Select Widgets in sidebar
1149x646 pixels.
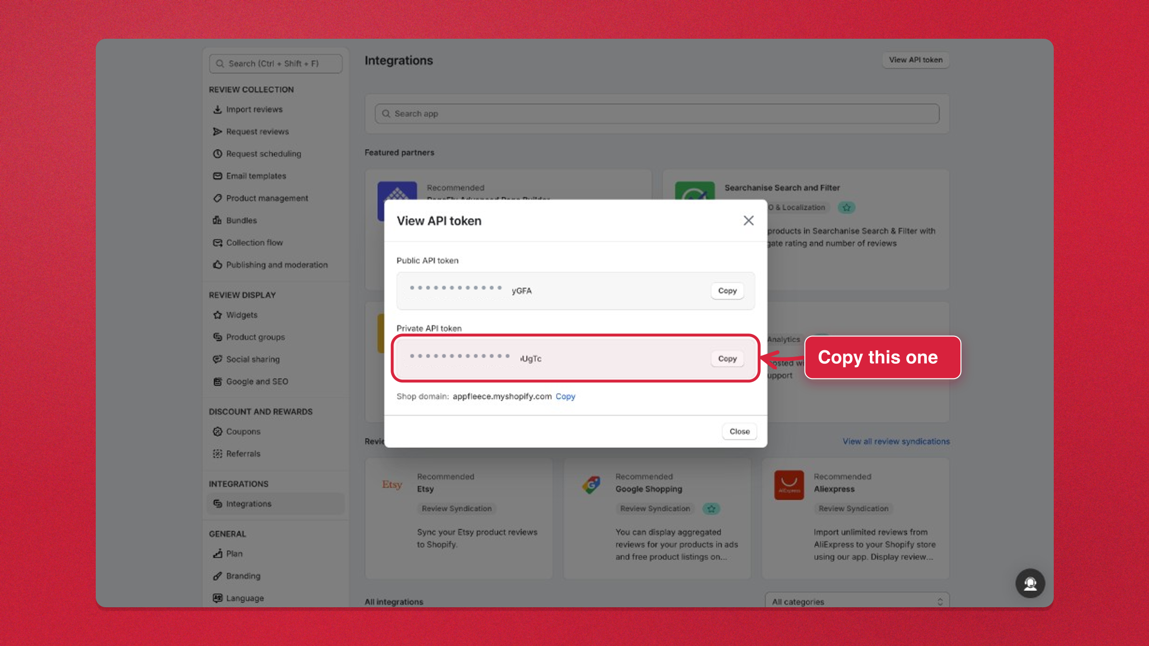click(242, 315)
